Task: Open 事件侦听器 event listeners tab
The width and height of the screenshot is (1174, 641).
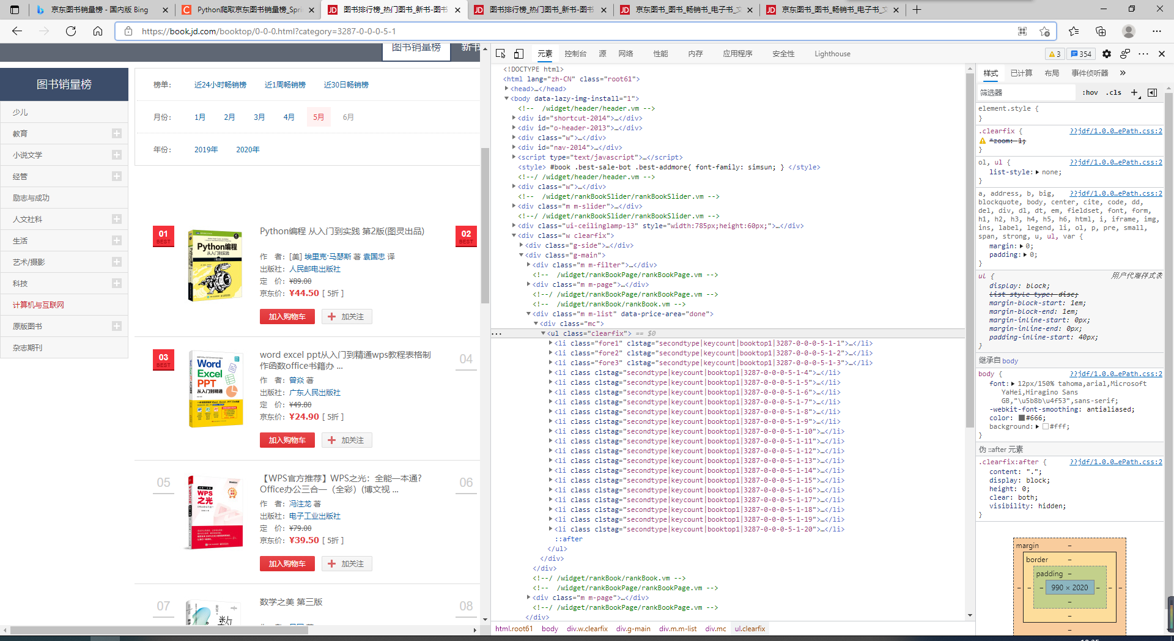Action: [x=1090, y=73]
